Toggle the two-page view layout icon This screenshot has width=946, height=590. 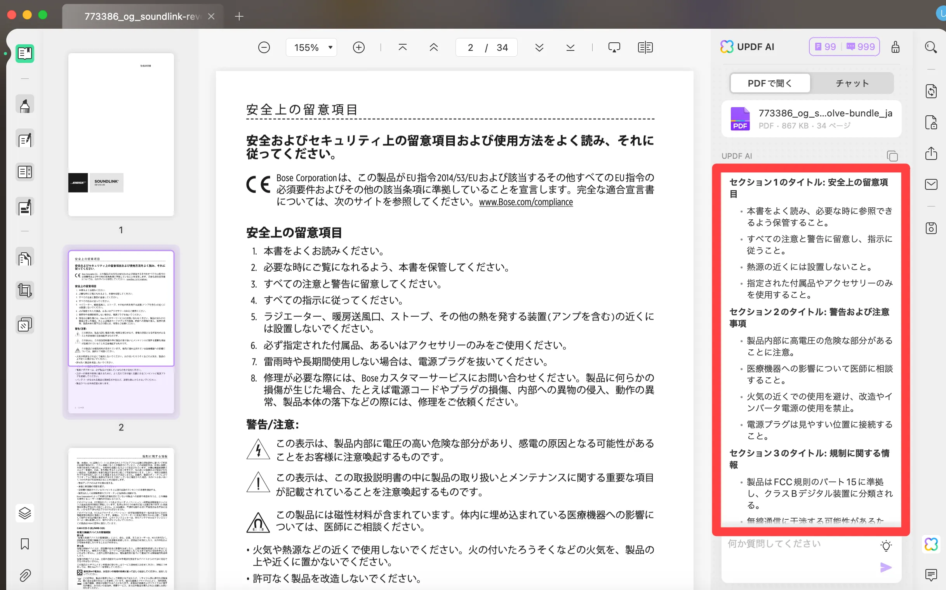click(645, 48)
